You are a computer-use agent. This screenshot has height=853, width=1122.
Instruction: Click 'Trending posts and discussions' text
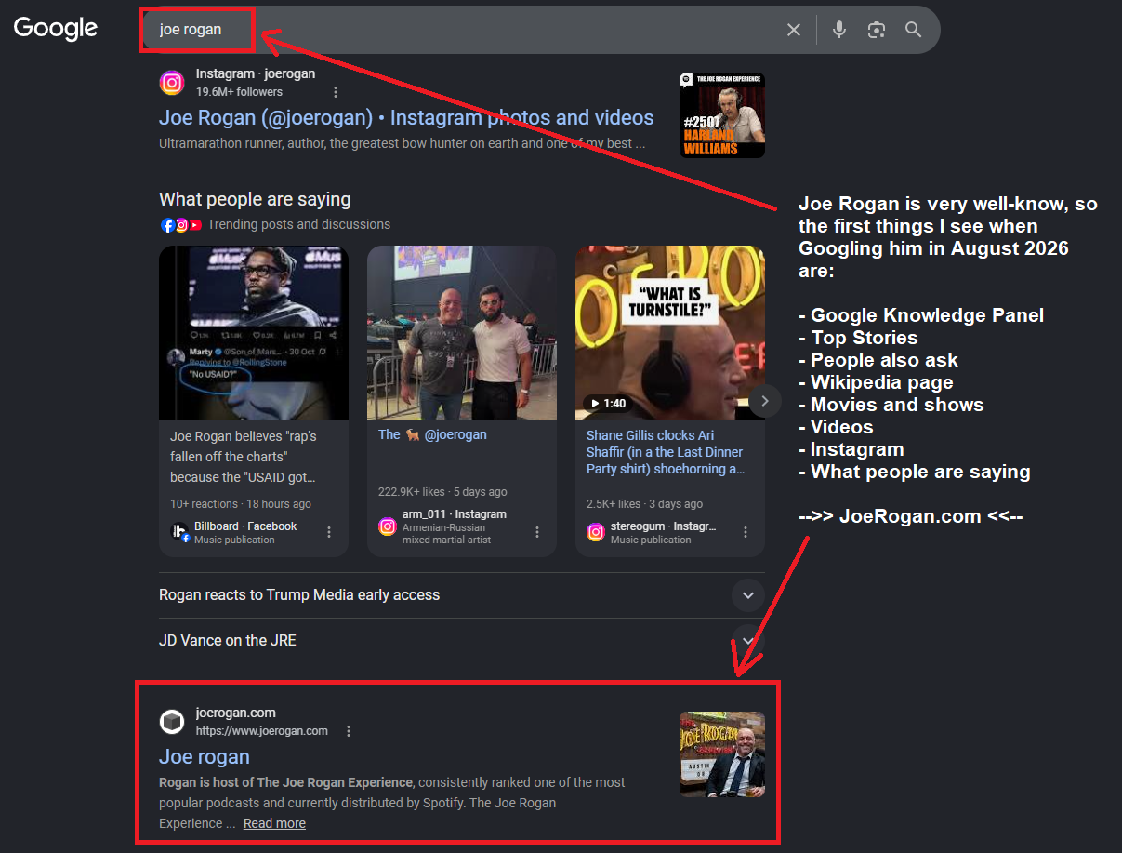click(299, 224)
